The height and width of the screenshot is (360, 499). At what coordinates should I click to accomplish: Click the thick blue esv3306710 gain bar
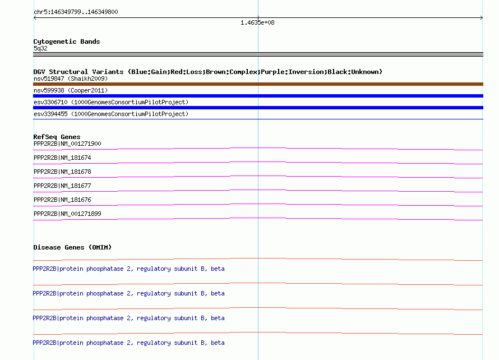point(258,108)
